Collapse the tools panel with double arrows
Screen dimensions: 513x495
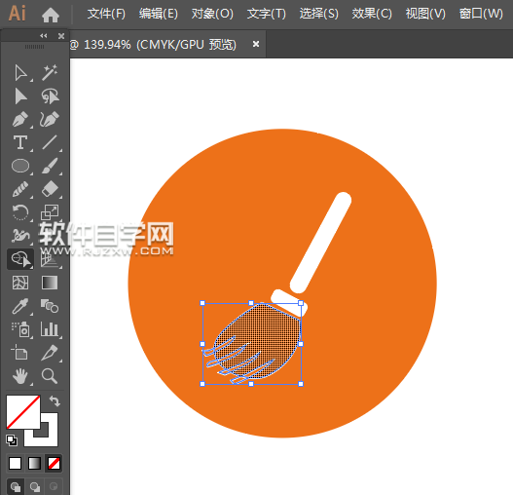click(44, 36)
